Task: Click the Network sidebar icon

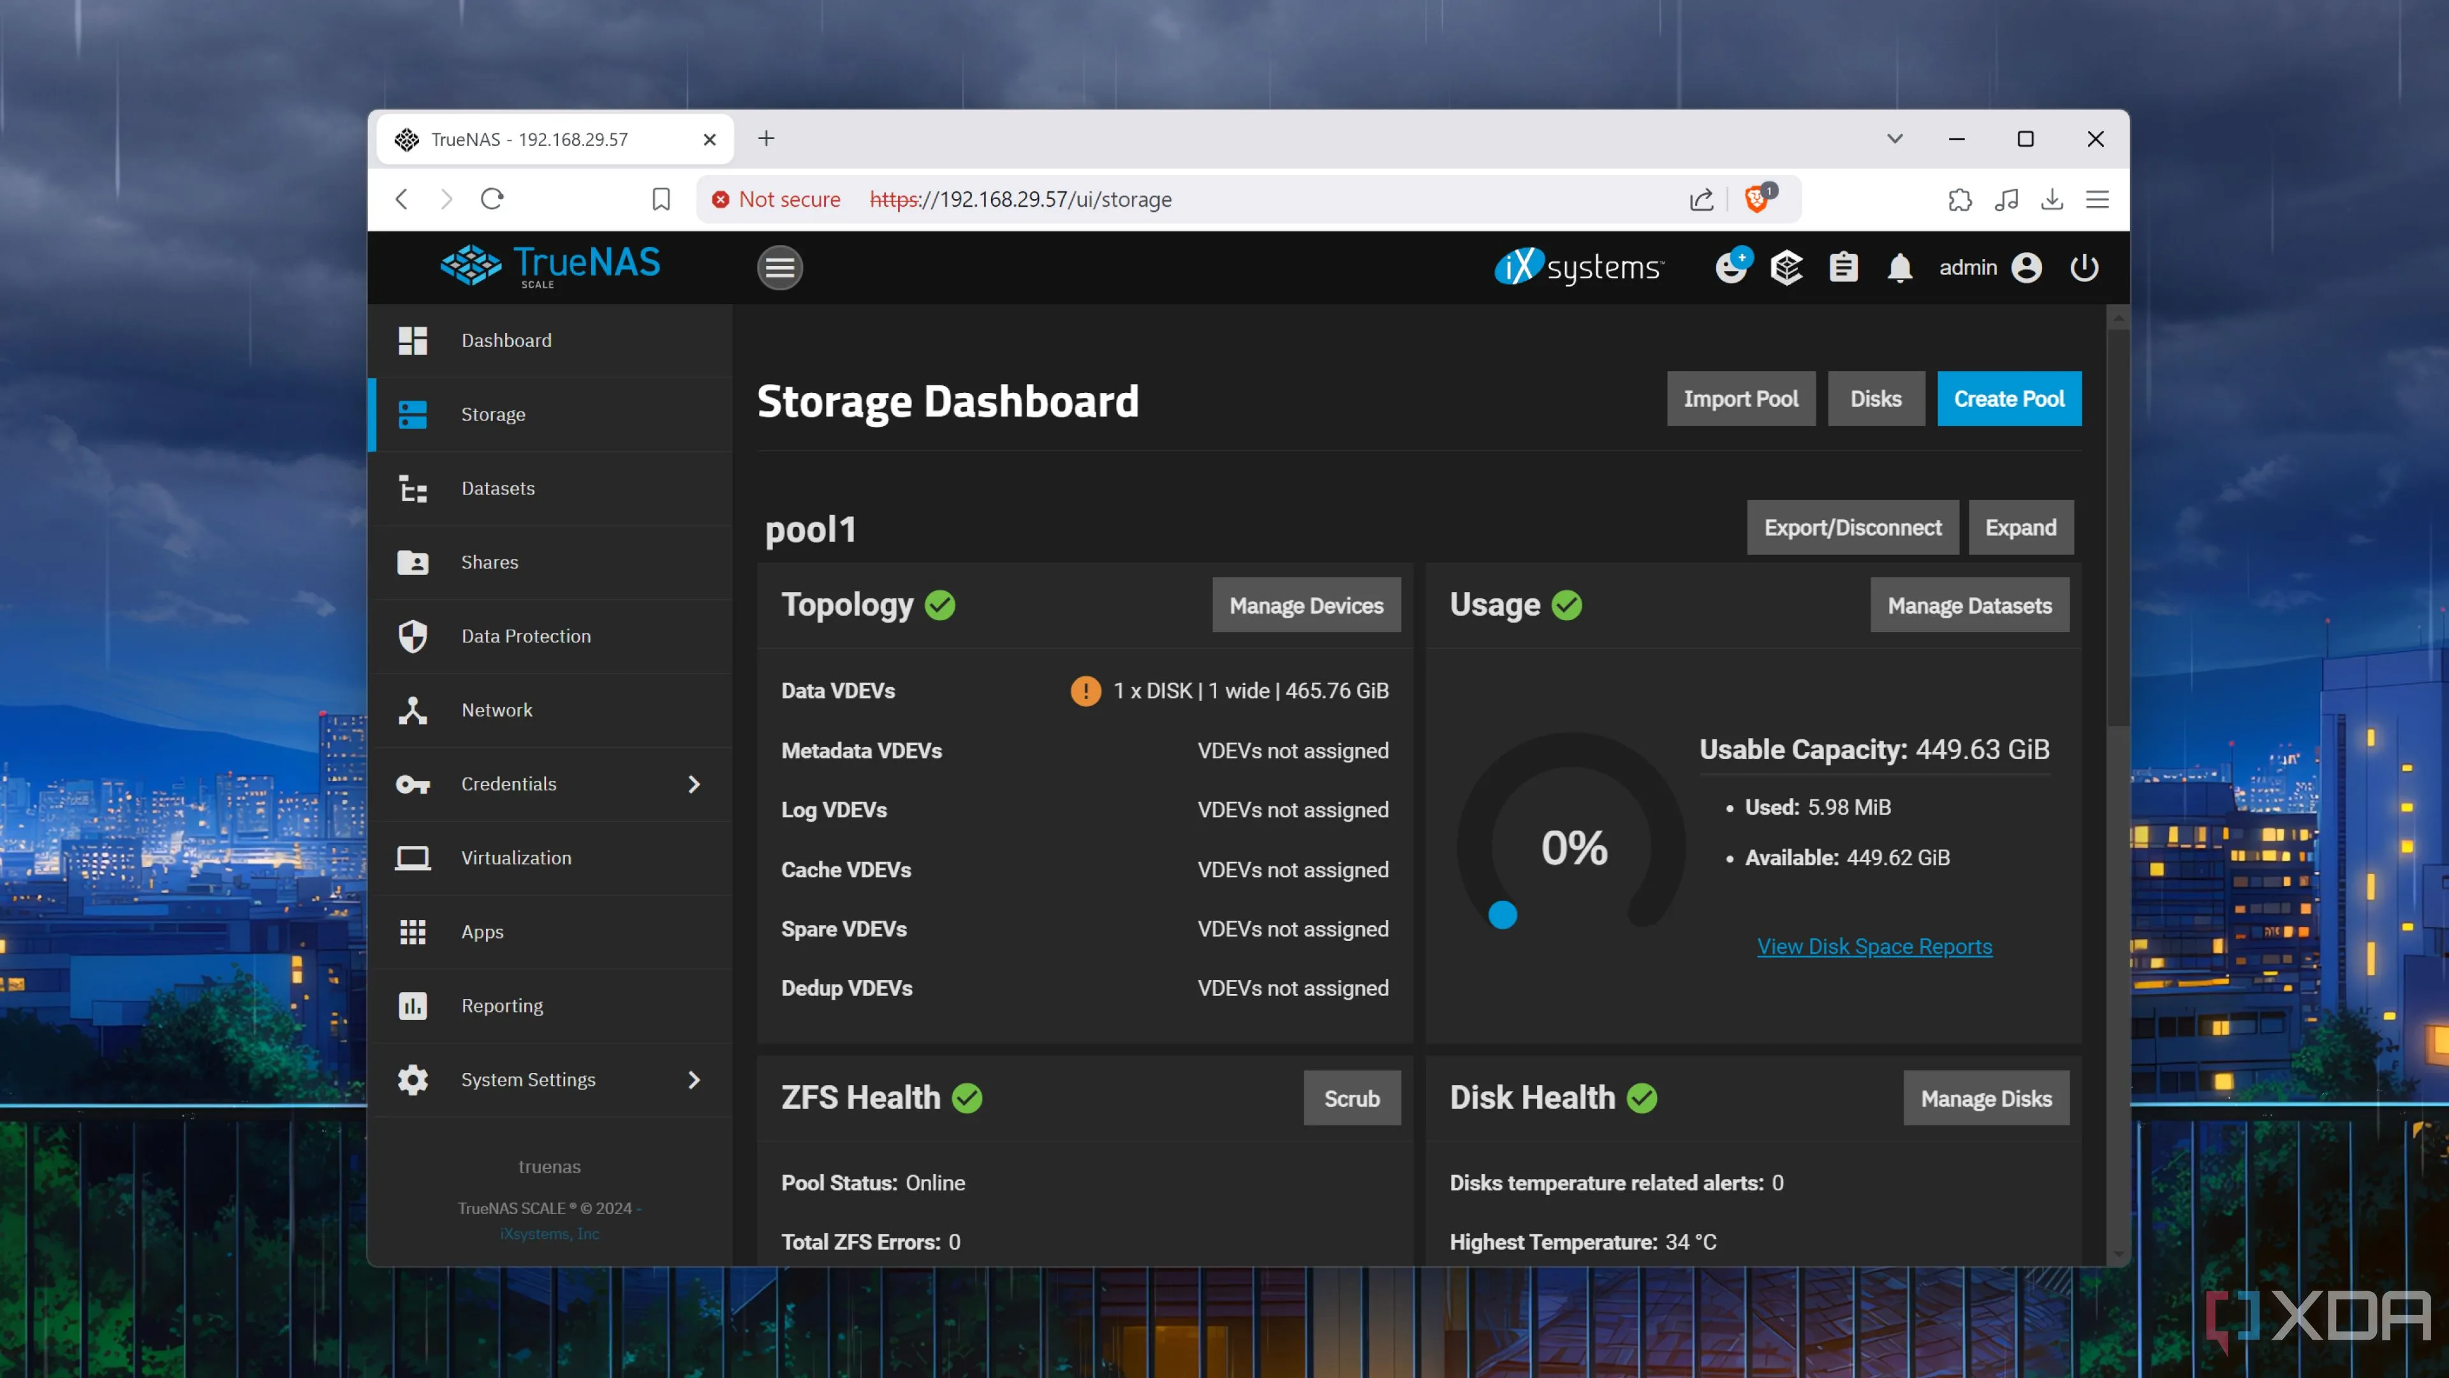Action: tap(413, 711)
